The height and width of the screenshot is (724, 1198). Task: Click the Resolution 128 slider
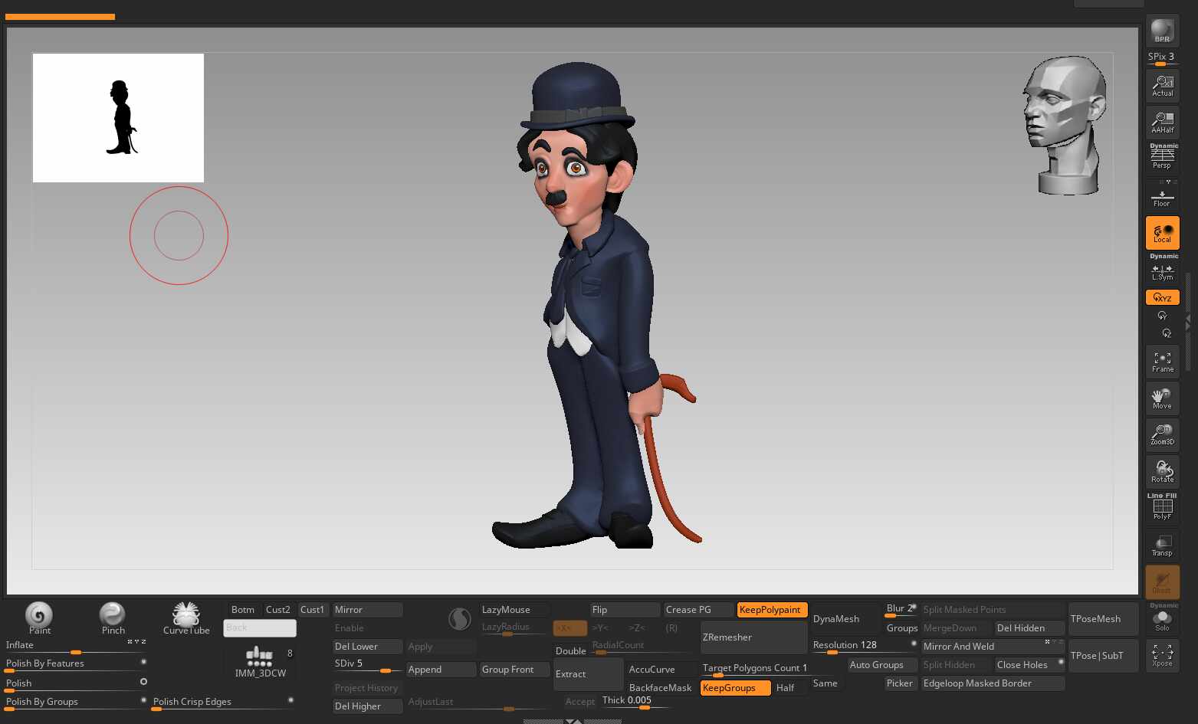click(864, 647)
